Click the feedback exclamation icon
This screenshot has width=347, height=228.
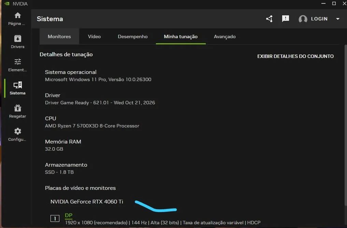286,19
